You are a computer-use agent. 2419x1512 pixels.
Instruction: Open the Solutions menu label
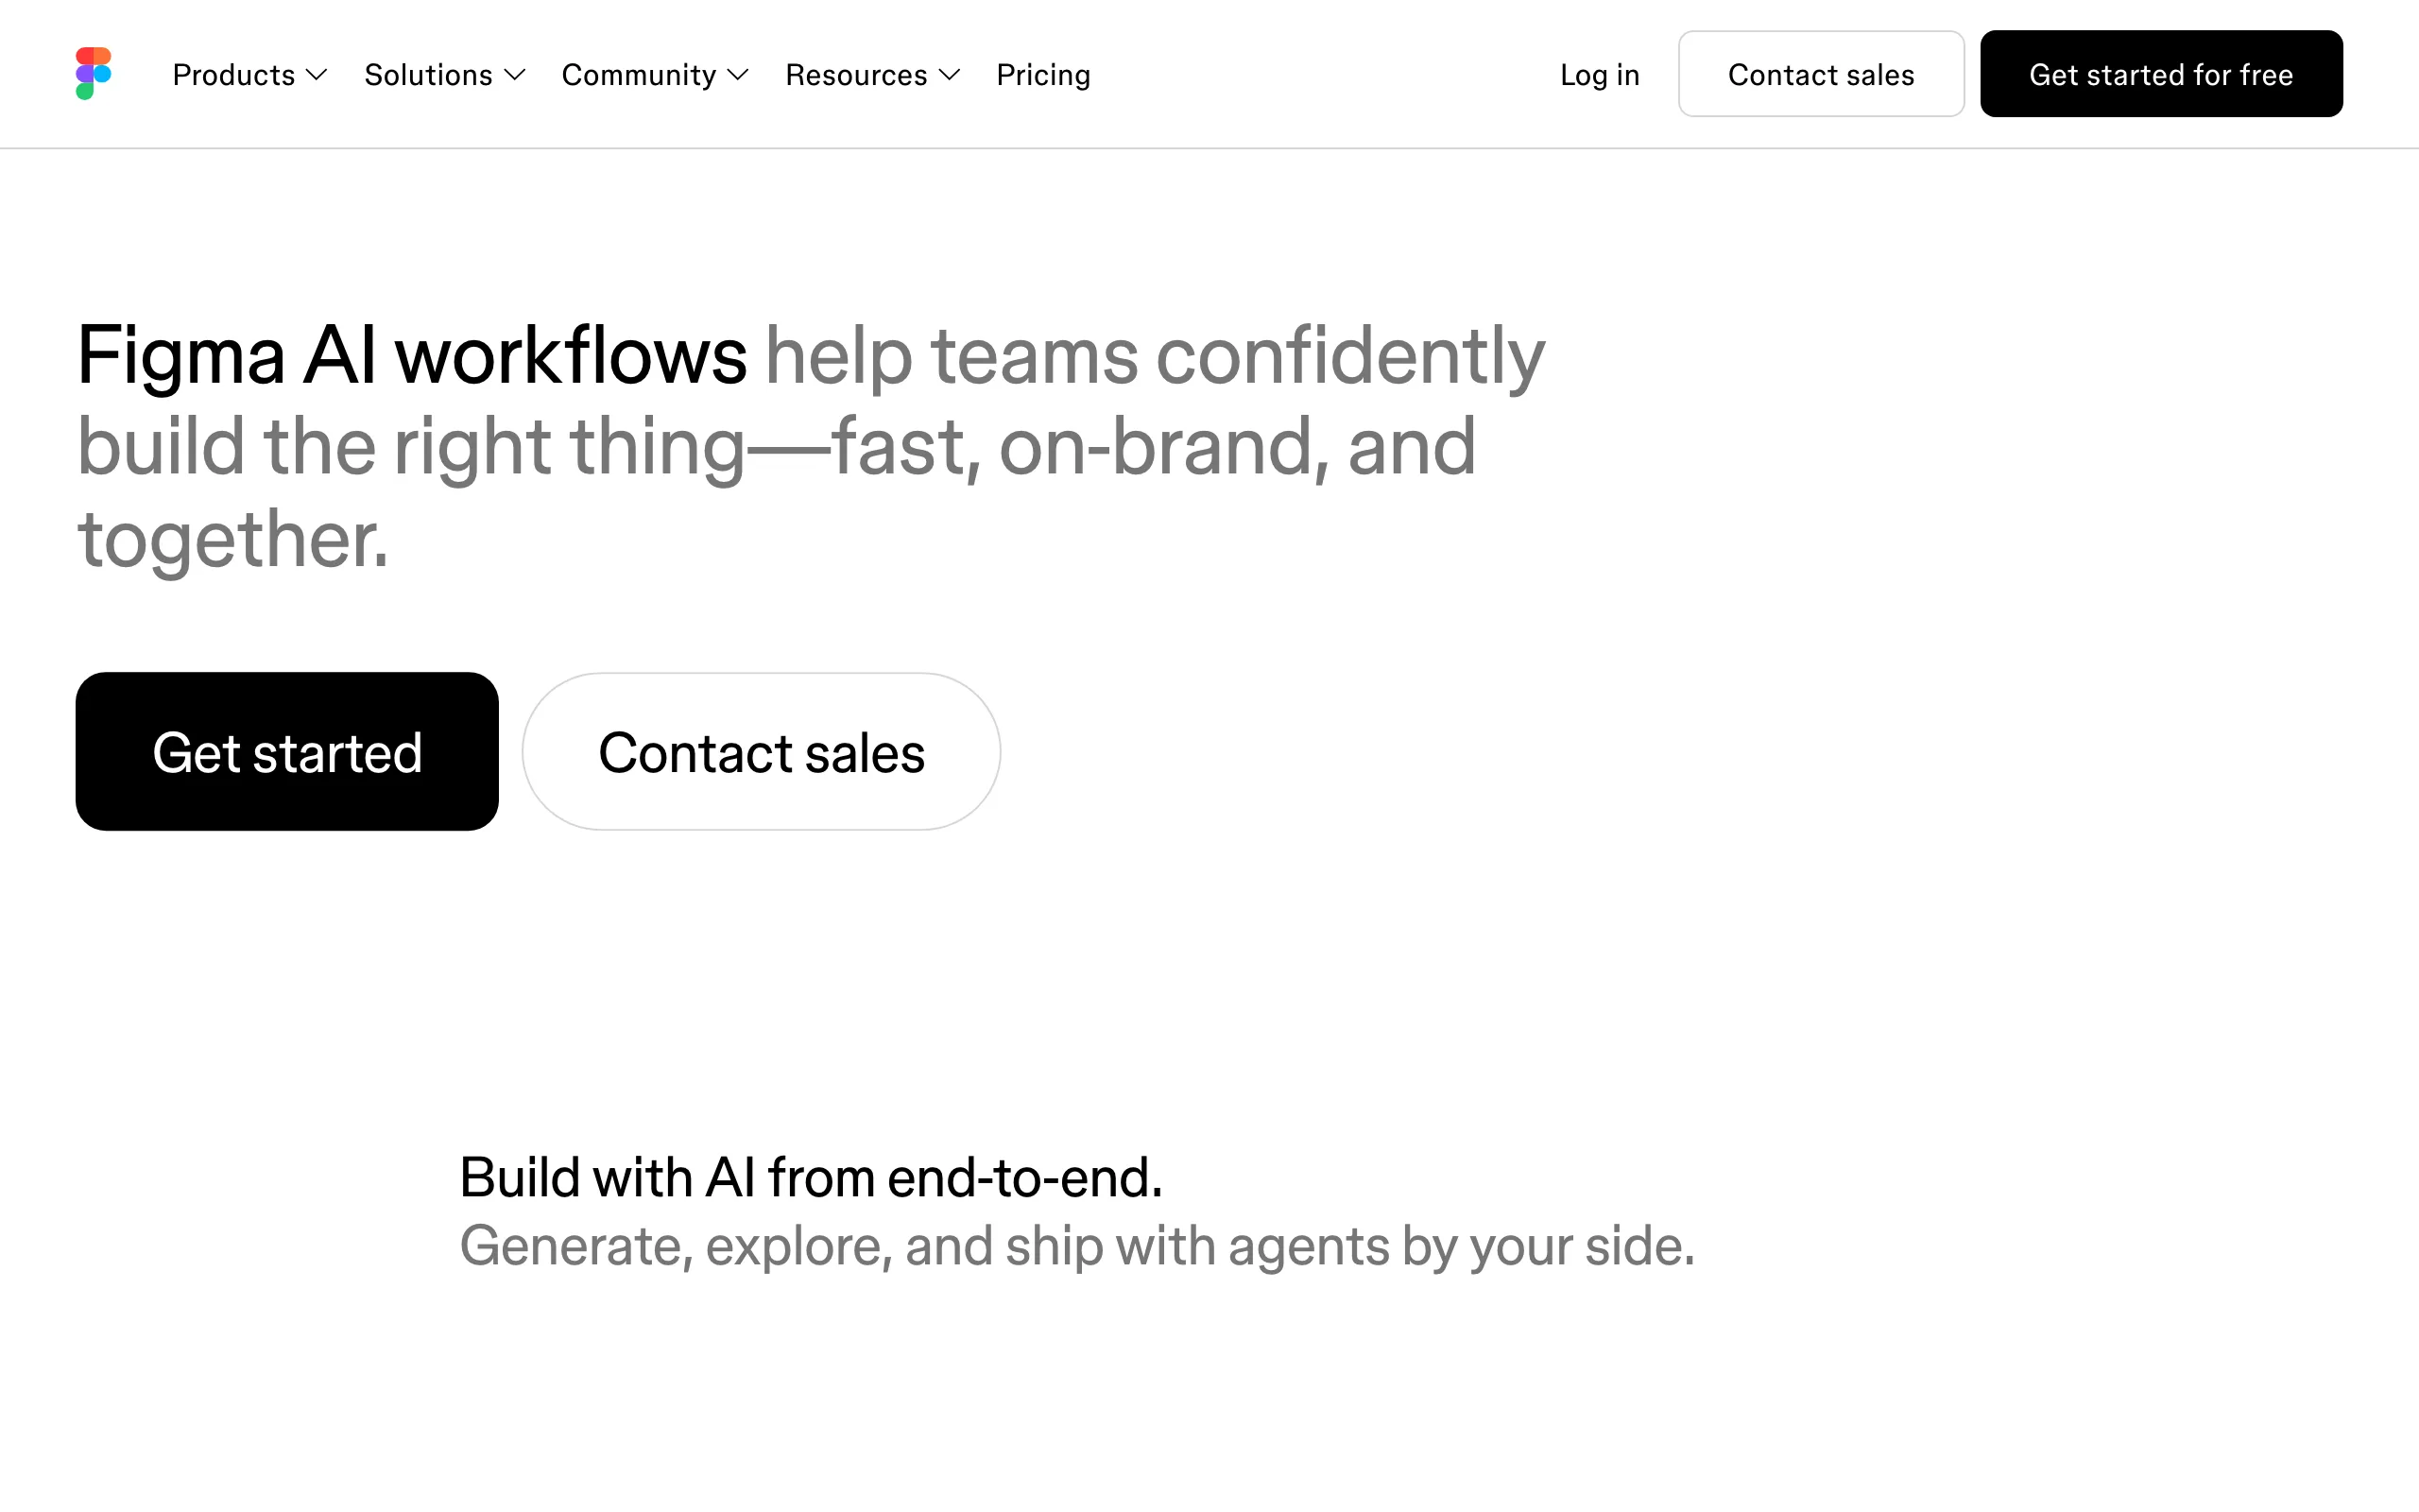click(x=428, y=75)
